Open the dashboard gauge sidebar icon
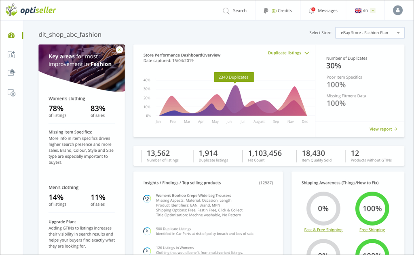Image resolution: width=414 pixels, height=255 pixels. pyautogui.click(x=11, y=35)
